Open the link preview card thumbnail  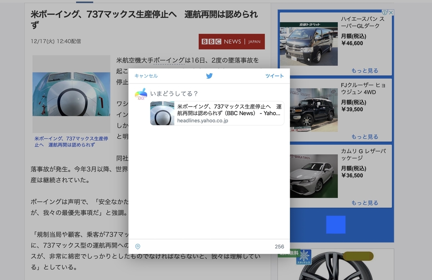coord(162,113)
